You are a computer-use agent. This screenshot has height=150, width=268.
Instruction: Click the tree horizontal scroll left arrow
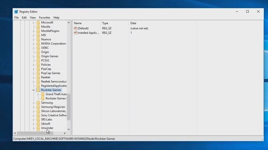pyautogui.click(x=15, y=133)
